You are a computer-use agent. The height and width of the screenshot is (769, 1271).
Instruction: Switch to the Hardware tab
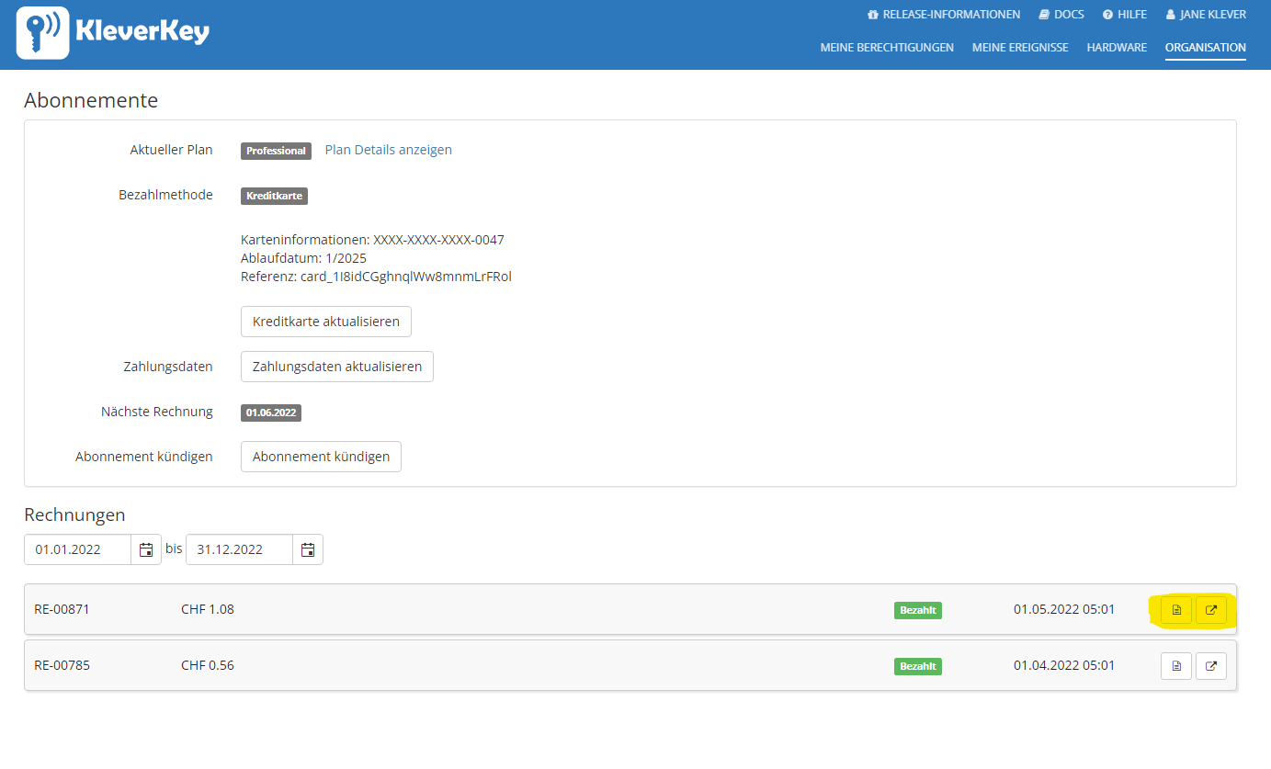pyautogui.click(x=1117, y=48)
